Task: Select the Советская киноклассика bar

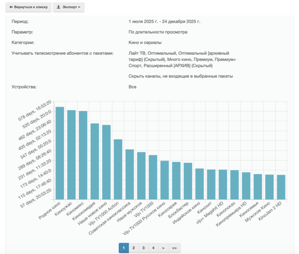Action: [129, 174]
